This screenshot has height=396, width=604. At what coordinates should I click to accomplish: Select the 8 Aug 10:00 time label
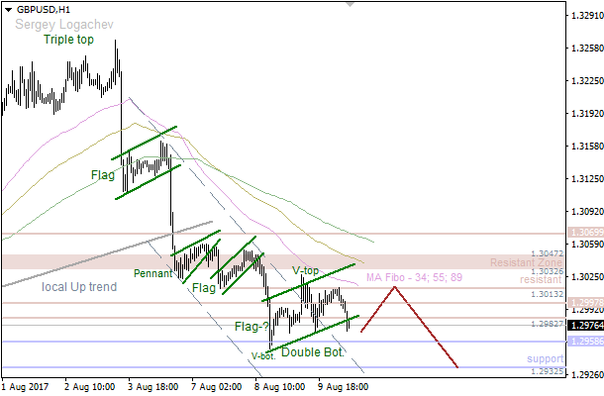pos(280,388)
